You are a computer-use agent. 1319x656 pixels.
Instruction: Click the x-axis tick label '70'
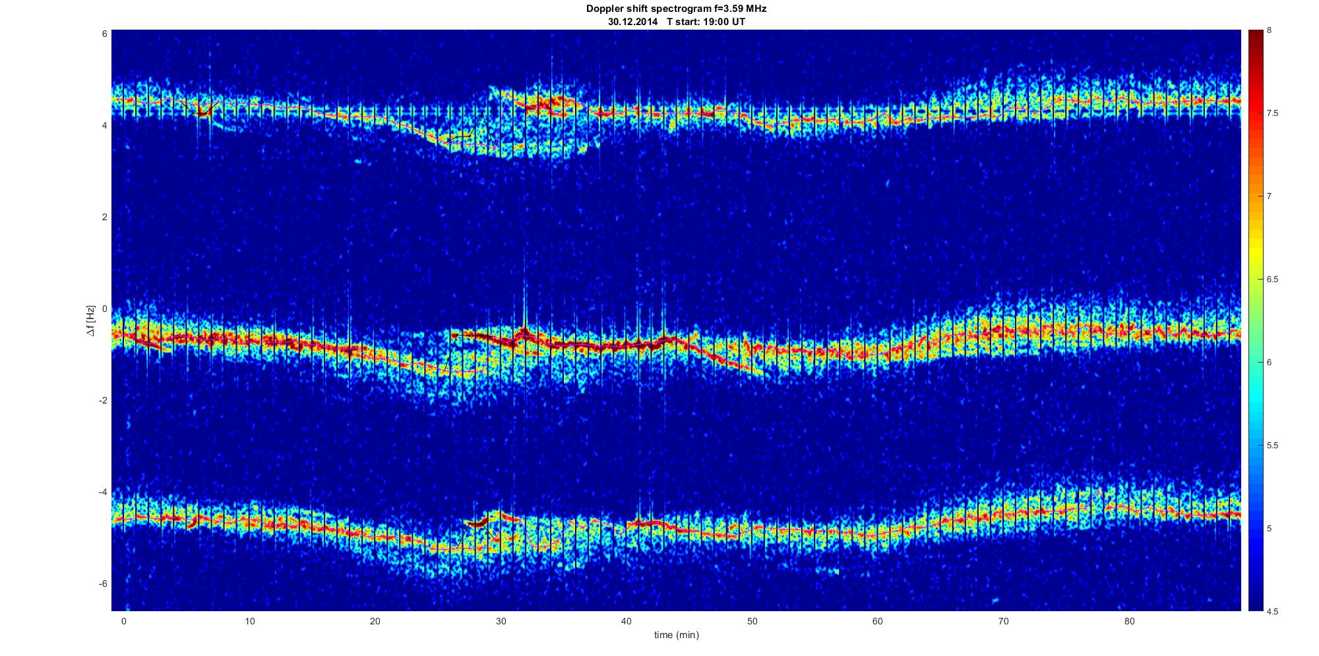point(1003,621)
